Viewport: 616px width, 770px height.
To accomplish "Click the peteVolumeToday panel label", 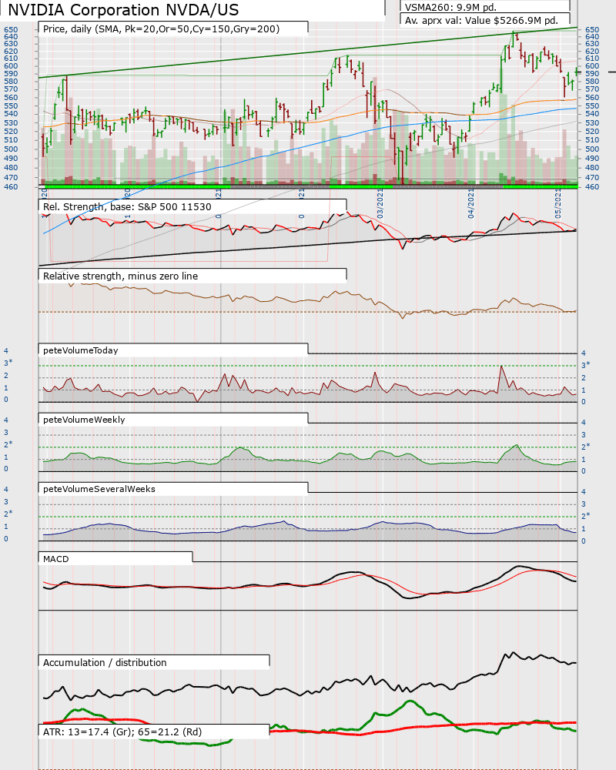I will point(81,350).
